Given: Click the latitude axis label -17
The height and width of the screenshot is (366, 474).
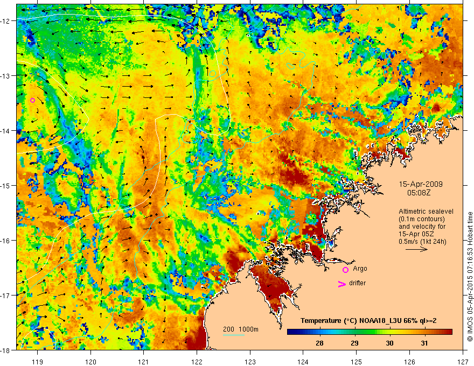Looking at the screenshot, I should 6,295.
